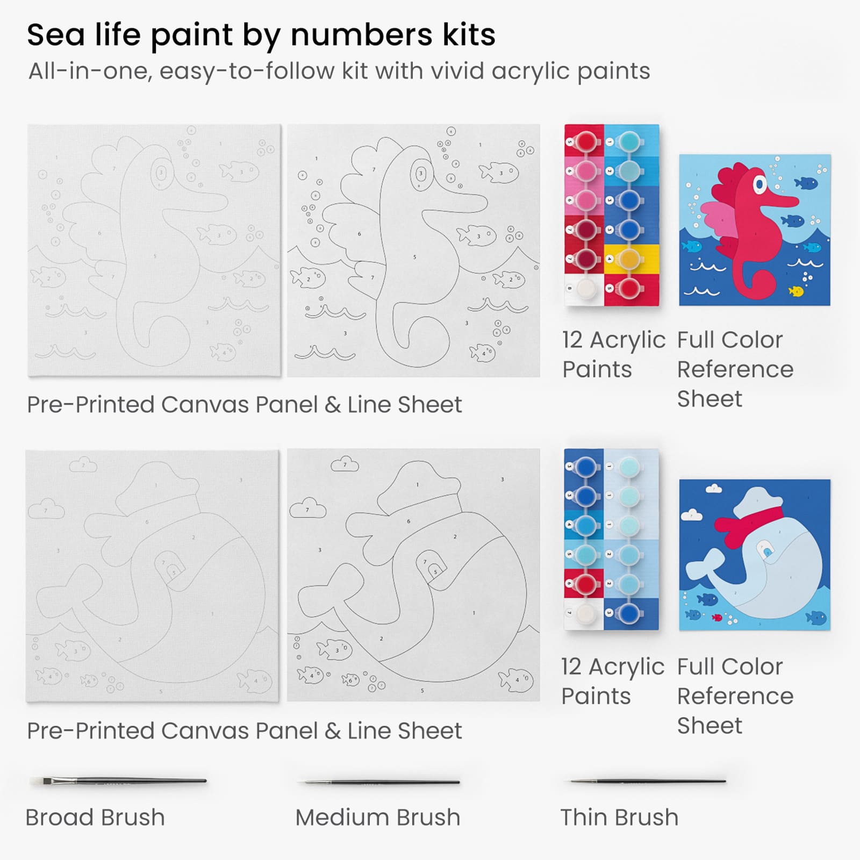The image size is (860, 860).
Task: Open the seahorse line sheet with dark outlines
Action: (x=413, y=250)
